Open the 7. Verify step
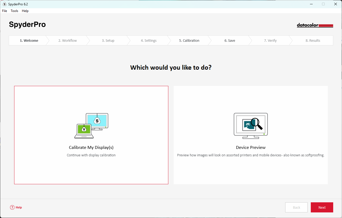Viewport: 342px width, 218px height. click(270, 41)
